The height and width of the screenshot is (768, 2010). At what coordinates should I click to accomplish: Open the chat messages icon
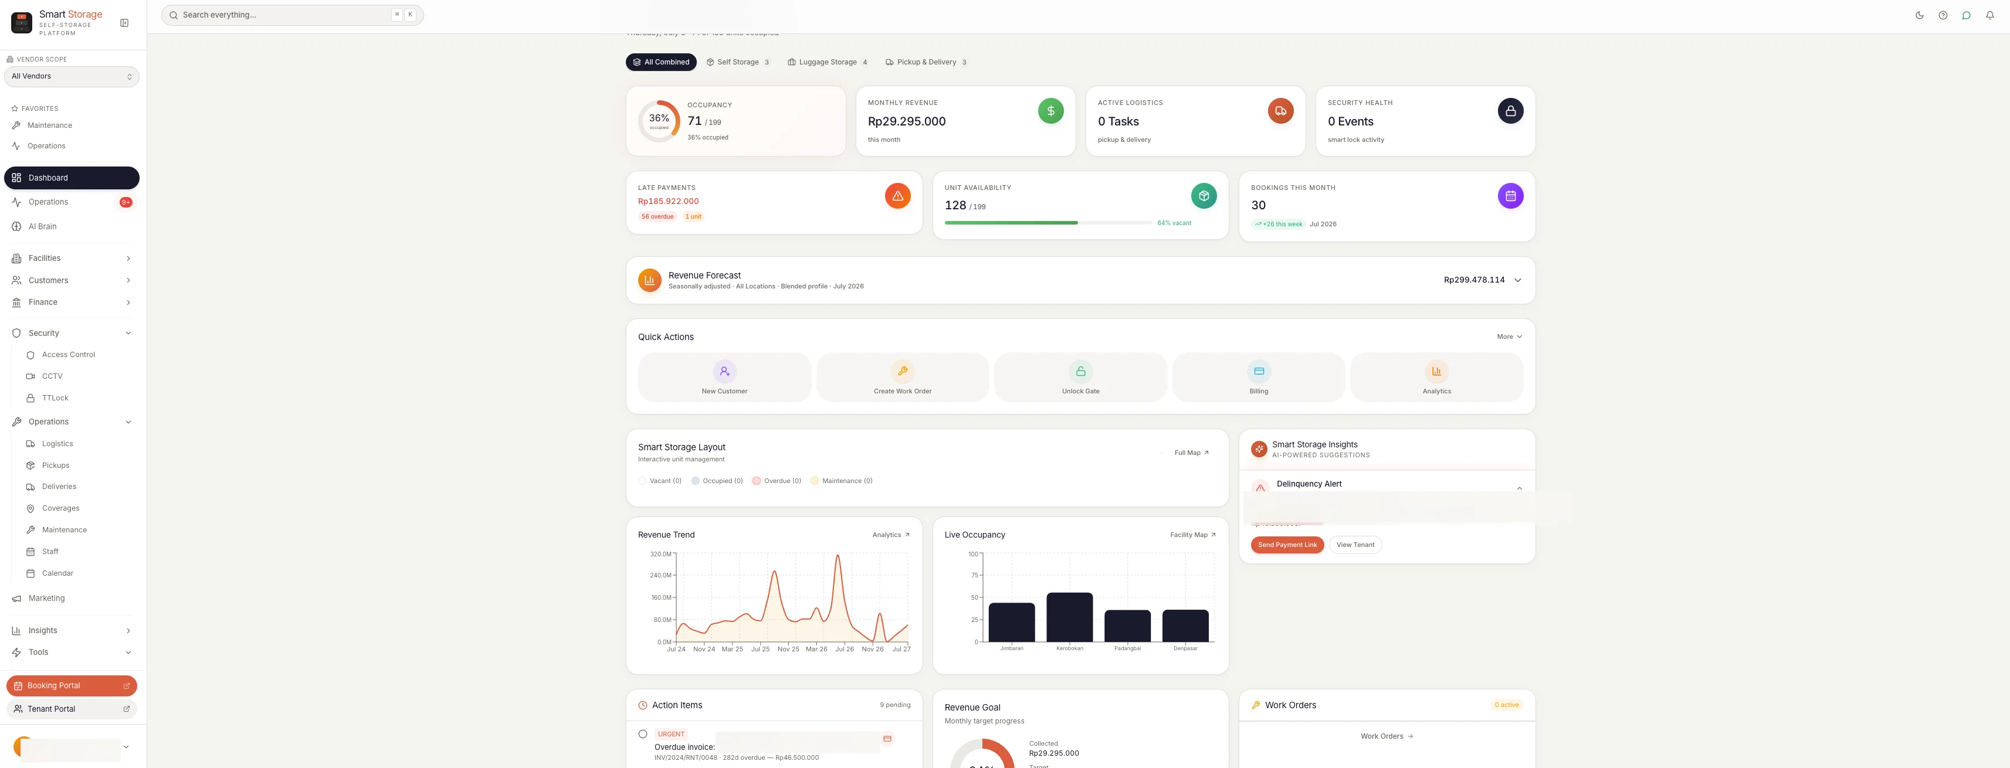tap(1966, 16)
